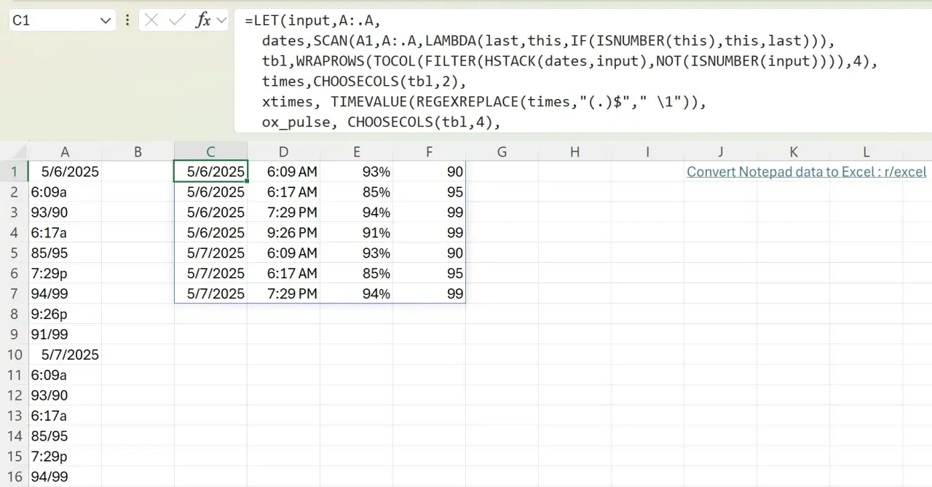Click cell A6 with 7:29p

coord(65,274)
